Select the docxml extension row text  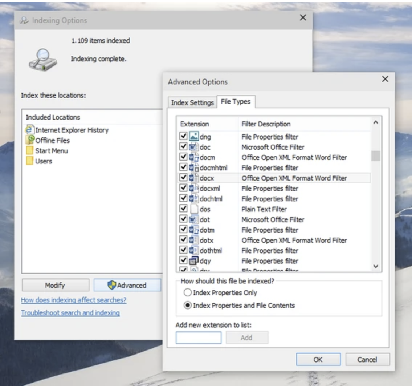coord(210,188)
